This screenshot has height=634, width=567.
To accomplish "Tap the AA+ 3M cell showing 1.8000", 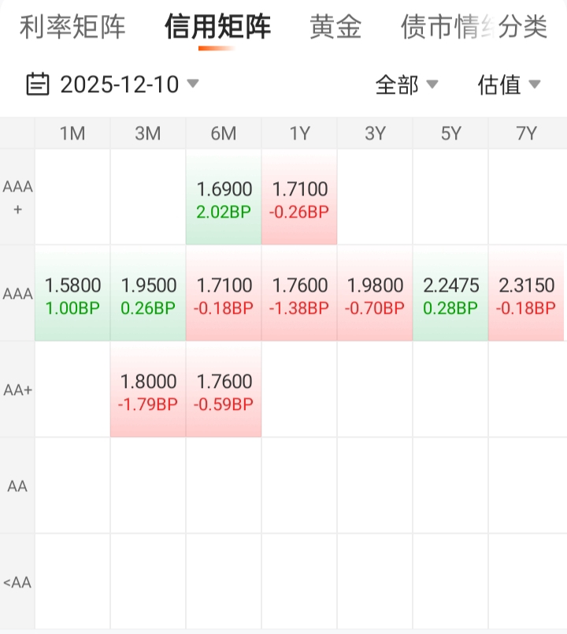I will 148,390.
